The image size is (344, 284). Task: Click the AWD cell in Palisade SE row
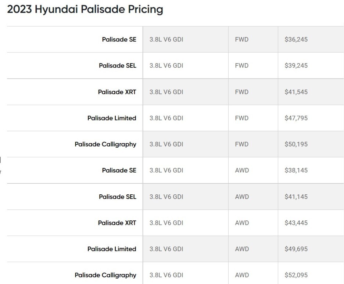click(242, 170)
